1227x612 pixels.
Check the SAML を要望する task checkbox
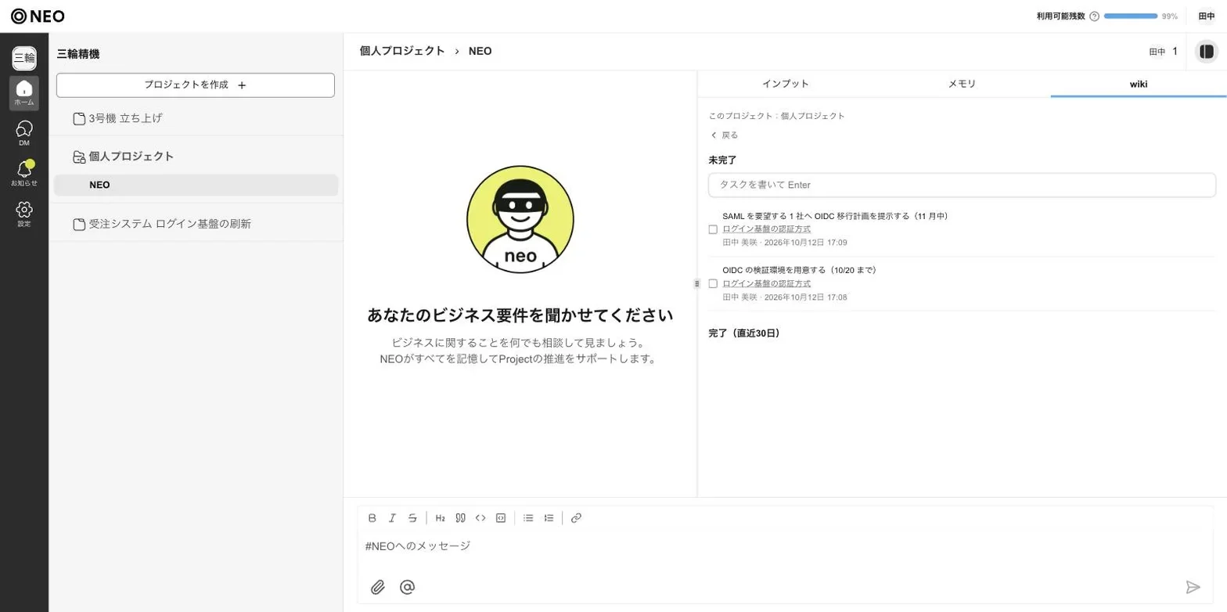(x=713, y=229)
